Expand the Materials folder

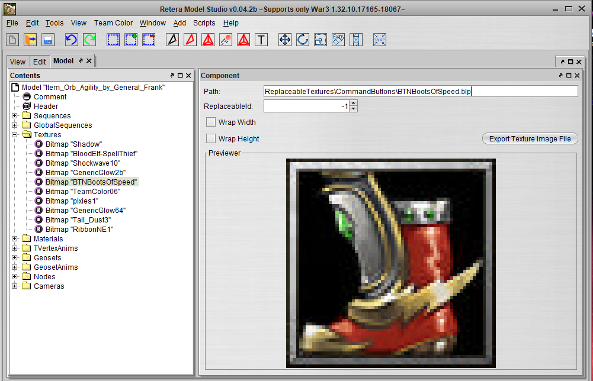[x=14, y=238]
